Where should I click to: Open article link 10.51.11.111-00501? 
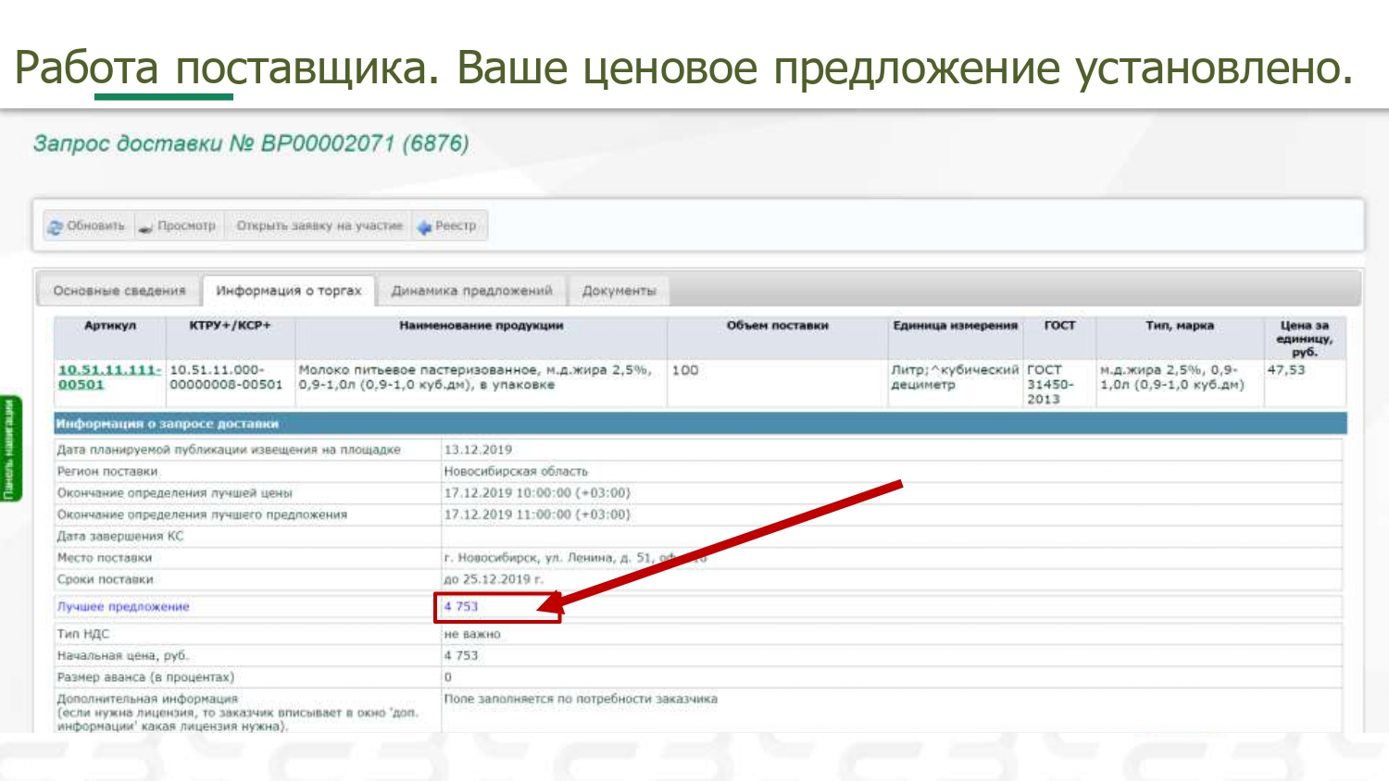tap(108, 377)
